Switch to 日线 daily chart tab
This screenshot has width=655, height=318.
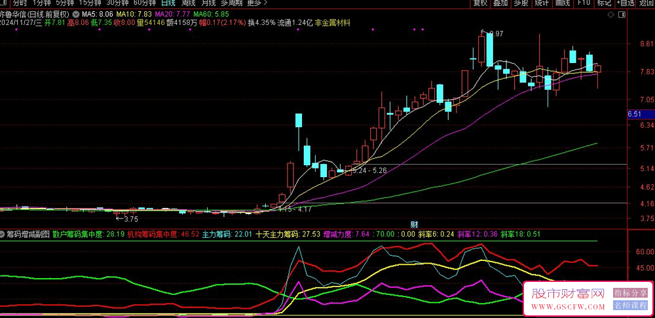168,3
